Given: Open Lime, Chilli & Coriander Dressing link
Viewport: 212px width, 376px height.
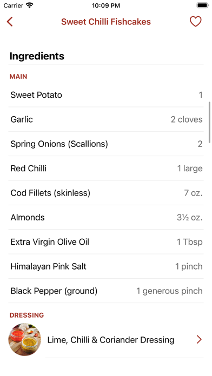Looking at the screenshot, I should 111,340.
